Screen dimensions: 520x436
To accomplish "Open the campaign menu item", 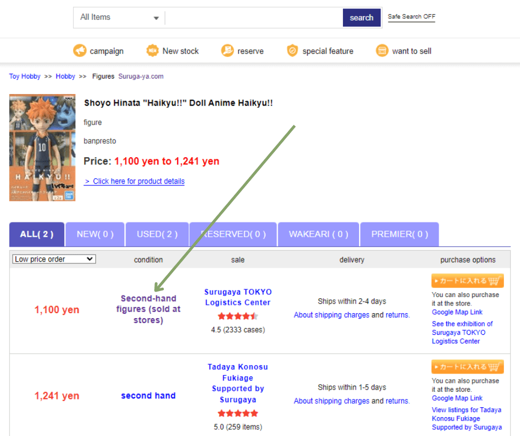I will click(x=98, y=51).
